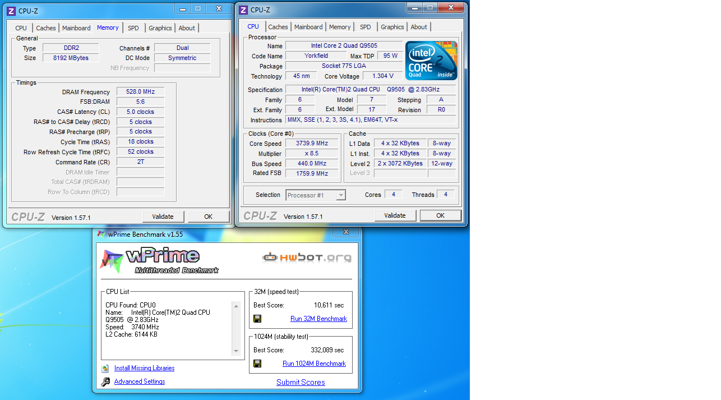Screen dimensions: 721x400
Task: Open Memory tab in right CPU-Z window
Action: [x=340, y=27]
